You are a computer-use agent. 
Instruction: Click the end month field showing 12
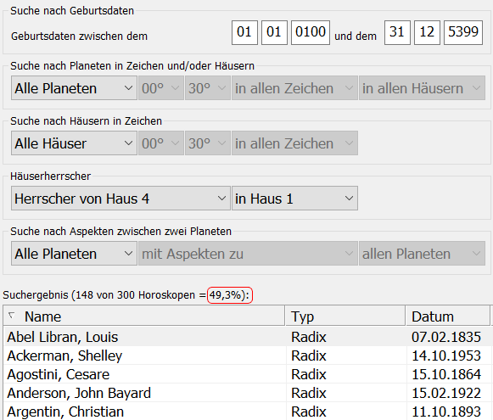pyautogui.click(x=427, y=33)
